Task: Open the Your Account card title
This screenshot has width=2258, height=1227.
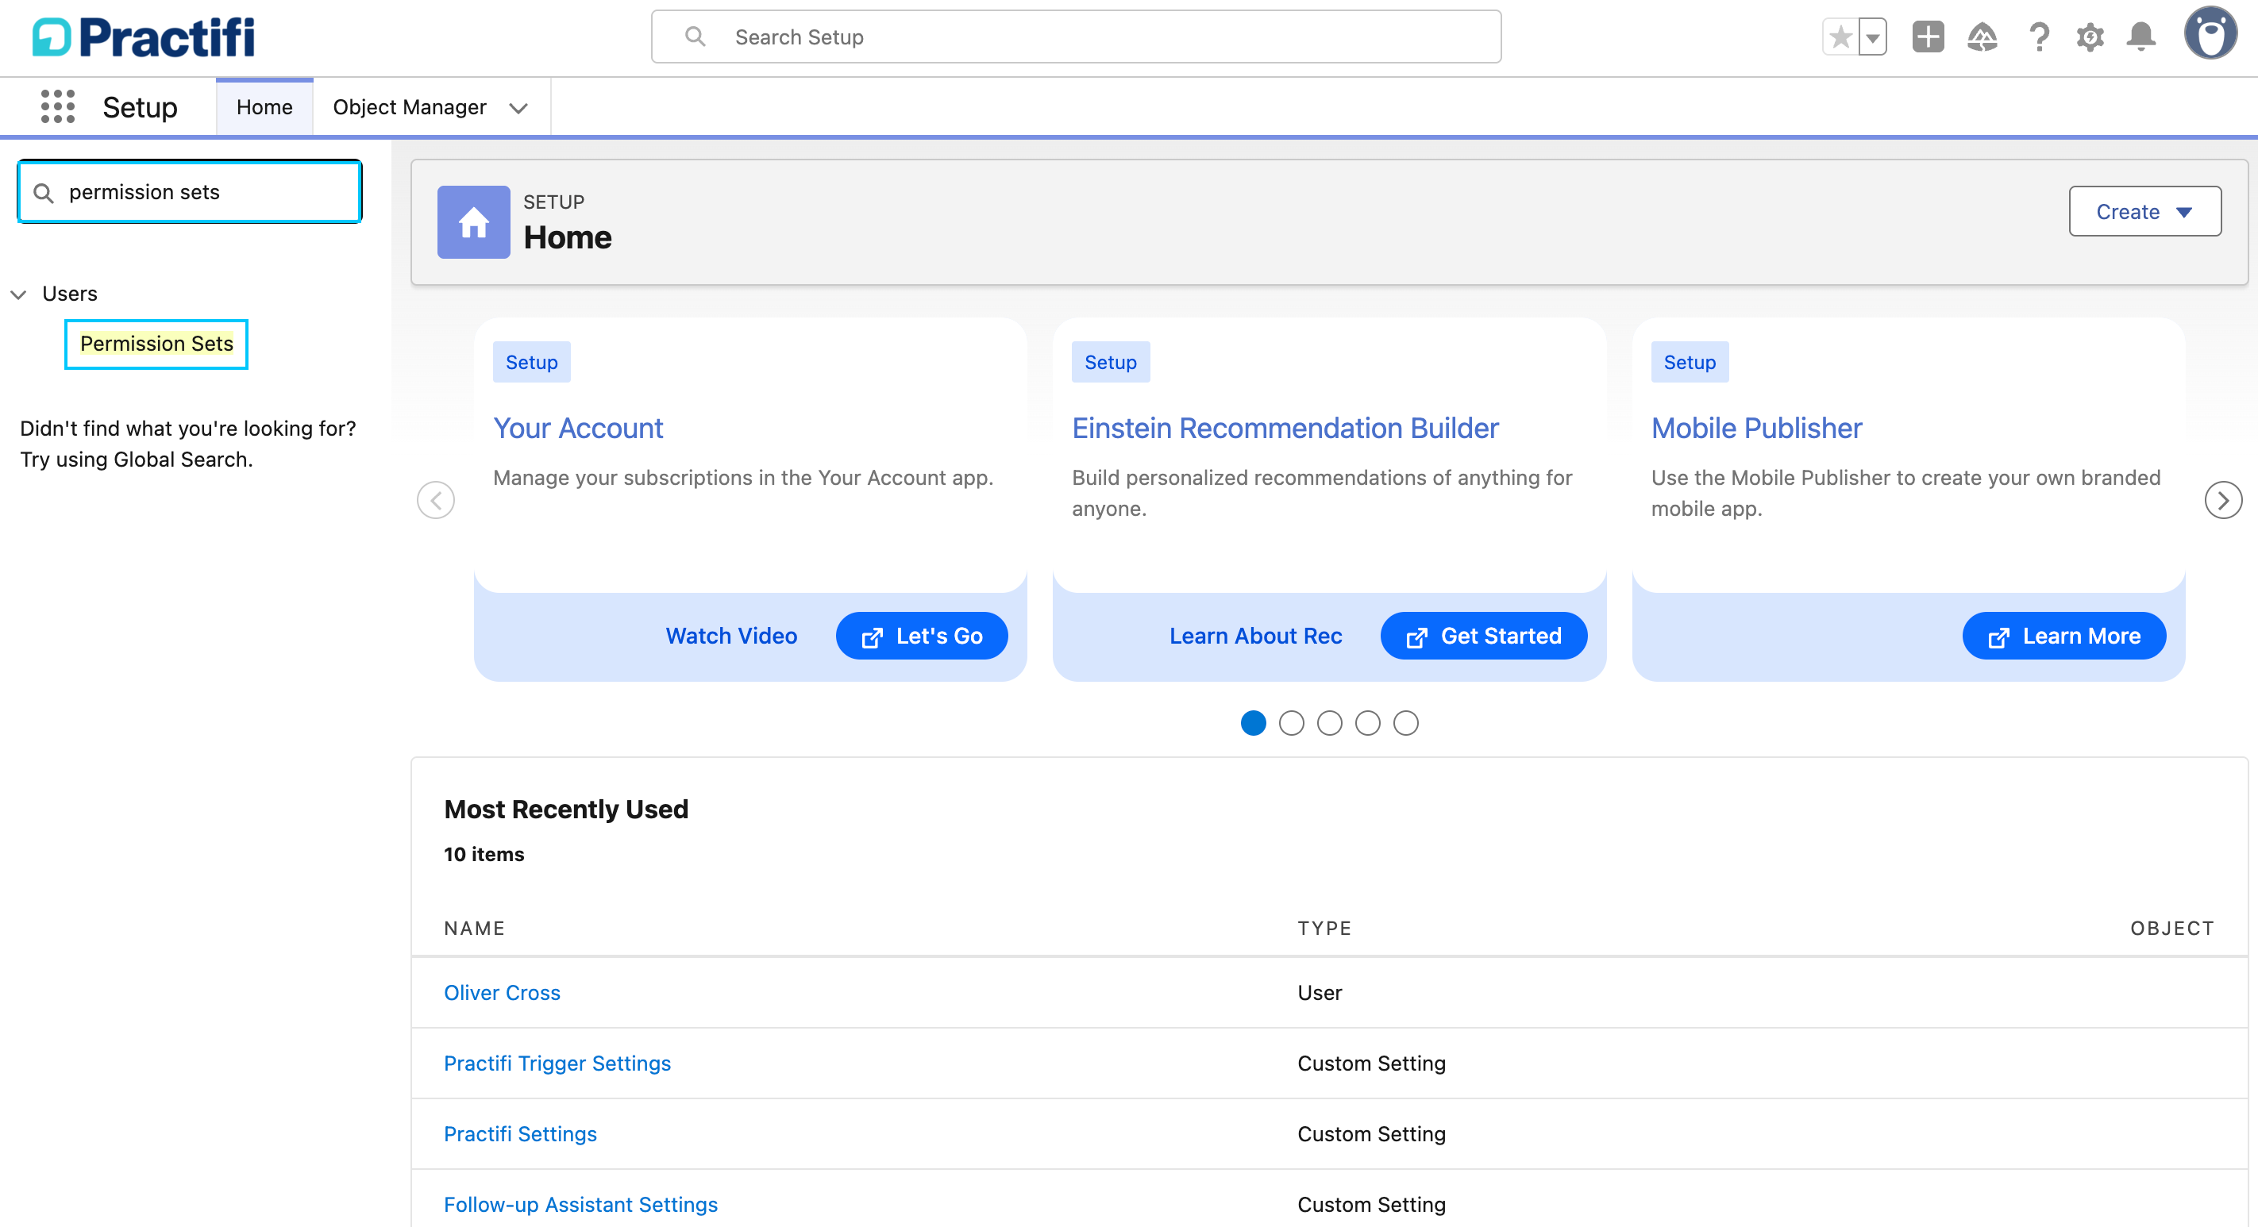Action: tap(578, 428)
